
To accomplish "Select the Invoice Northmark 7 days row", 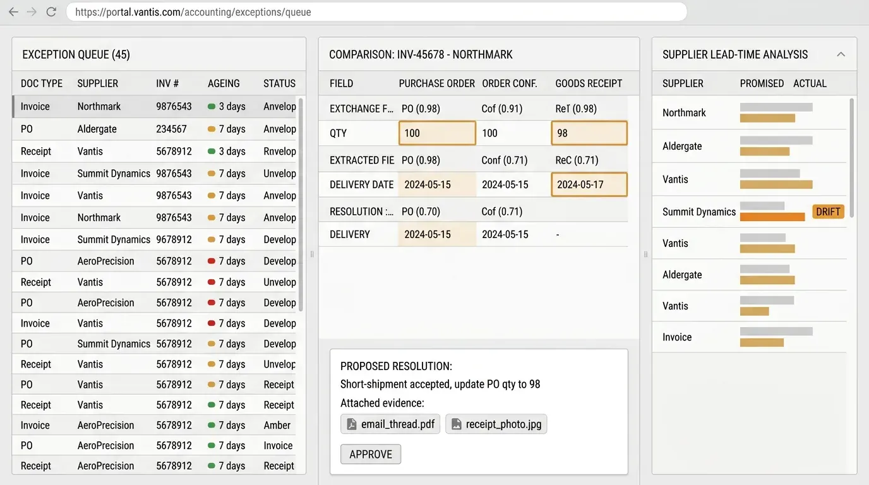I will click(155, 217).
